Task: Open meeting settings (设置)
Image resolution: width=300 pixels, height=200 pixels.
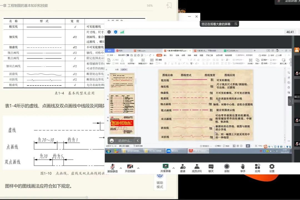Action: [x=272, y=167]
